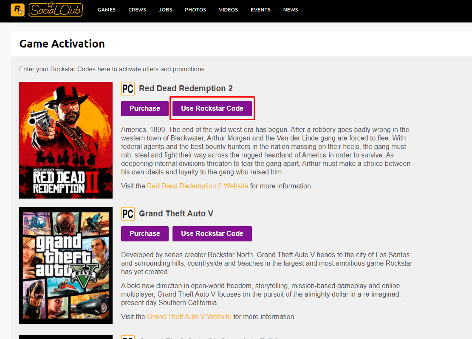
Task: Visit the Red Dead Redemption 2 Website link
Action: (x=198, y=186)
